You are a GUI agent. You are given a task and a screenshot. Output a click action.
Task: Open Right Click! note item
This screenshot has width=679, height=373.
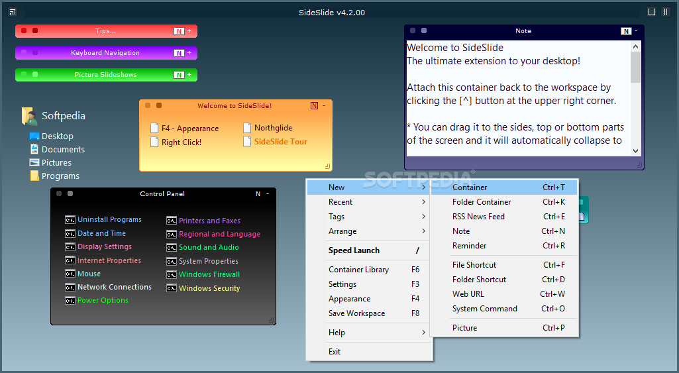(x=176, y=142)
